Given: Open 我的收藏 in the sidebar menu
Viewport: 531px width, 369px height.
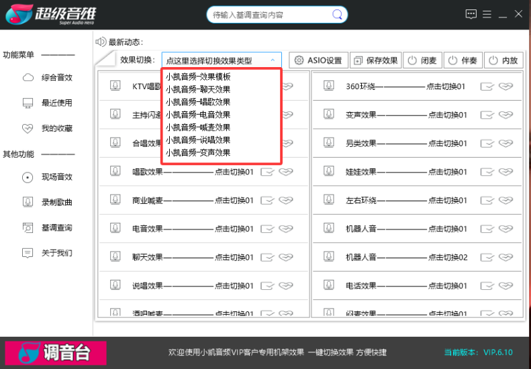Looking at the screenshot, I should [48, 128].
